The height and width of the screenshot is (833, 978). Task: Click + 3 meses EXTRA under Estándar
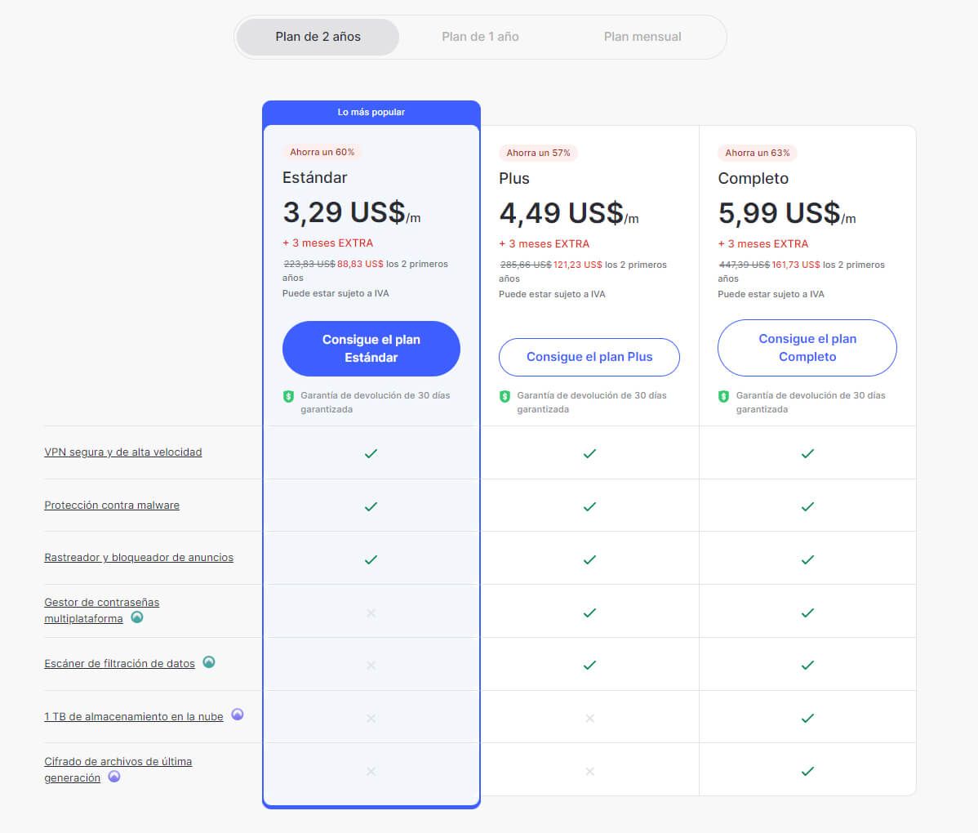(x=327, y=243)
